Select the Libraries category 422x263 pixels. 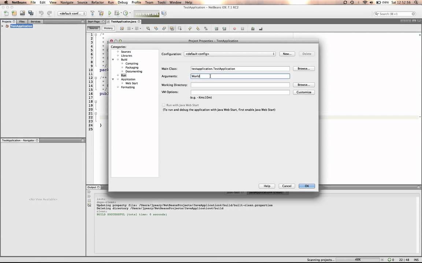(x=126, y=56)
